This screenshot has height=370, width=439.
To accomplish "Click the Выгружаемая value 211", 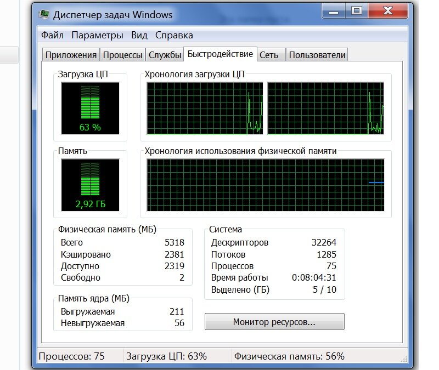I will click(x=177, y=311).
